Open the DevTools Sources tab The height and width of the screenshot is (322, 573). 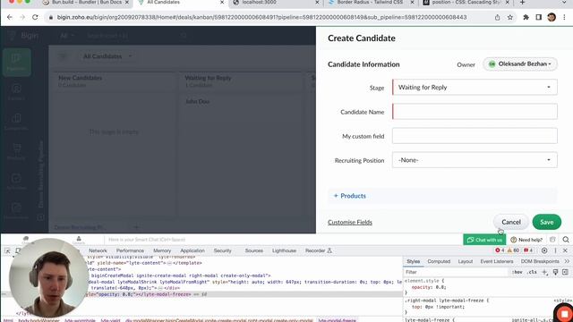point(254,250)
